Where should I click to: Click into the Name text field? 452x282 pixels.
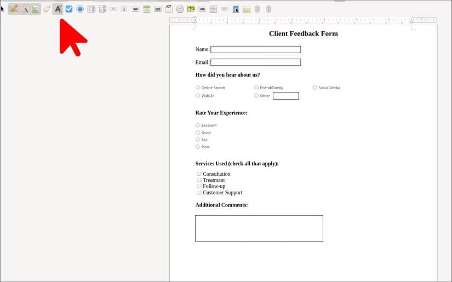click(x=256, y=49)
